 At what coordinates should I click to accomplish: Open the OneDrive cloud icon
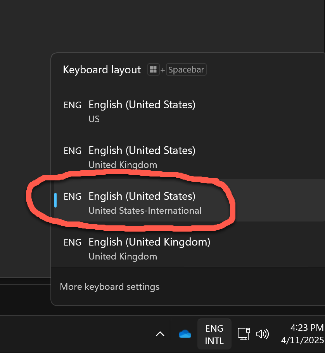[x=185, y=334]
